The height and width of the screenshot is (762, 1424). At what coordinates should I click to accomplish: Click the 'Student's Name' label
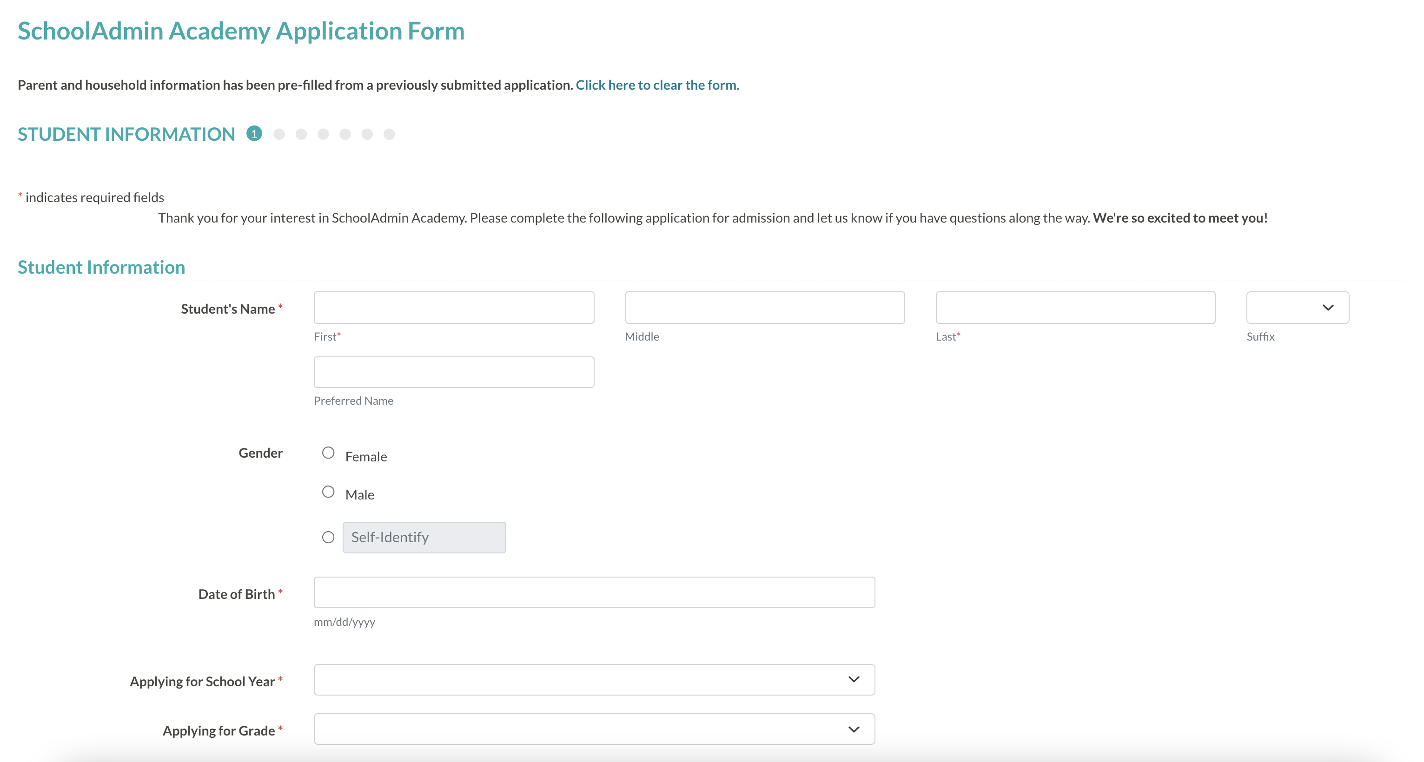coord(228,309)
